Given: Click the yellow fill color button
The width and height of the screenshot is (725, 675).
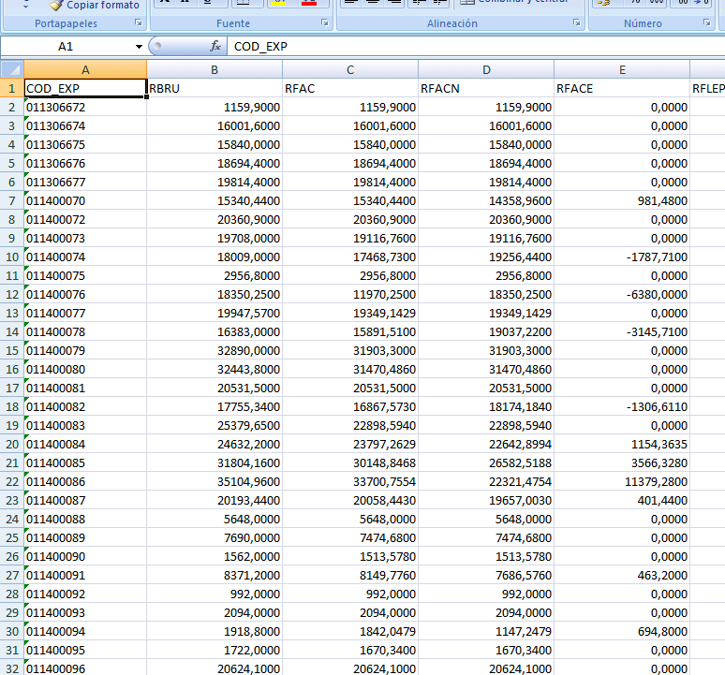Looking at the screenshot, I should click(279, 3).
